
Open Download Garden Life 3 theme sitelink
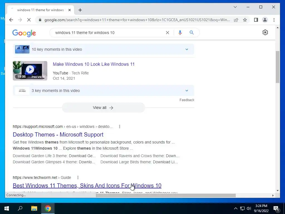coord(54,156)
